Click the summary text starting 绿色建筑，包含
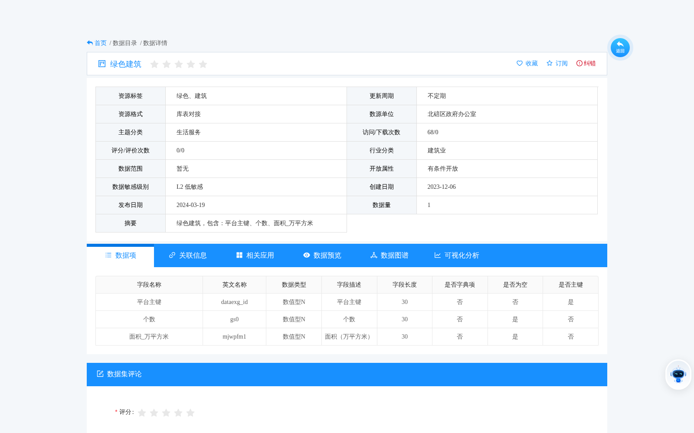The width and height of the screenshot is (694, 433). click(245, 223)
